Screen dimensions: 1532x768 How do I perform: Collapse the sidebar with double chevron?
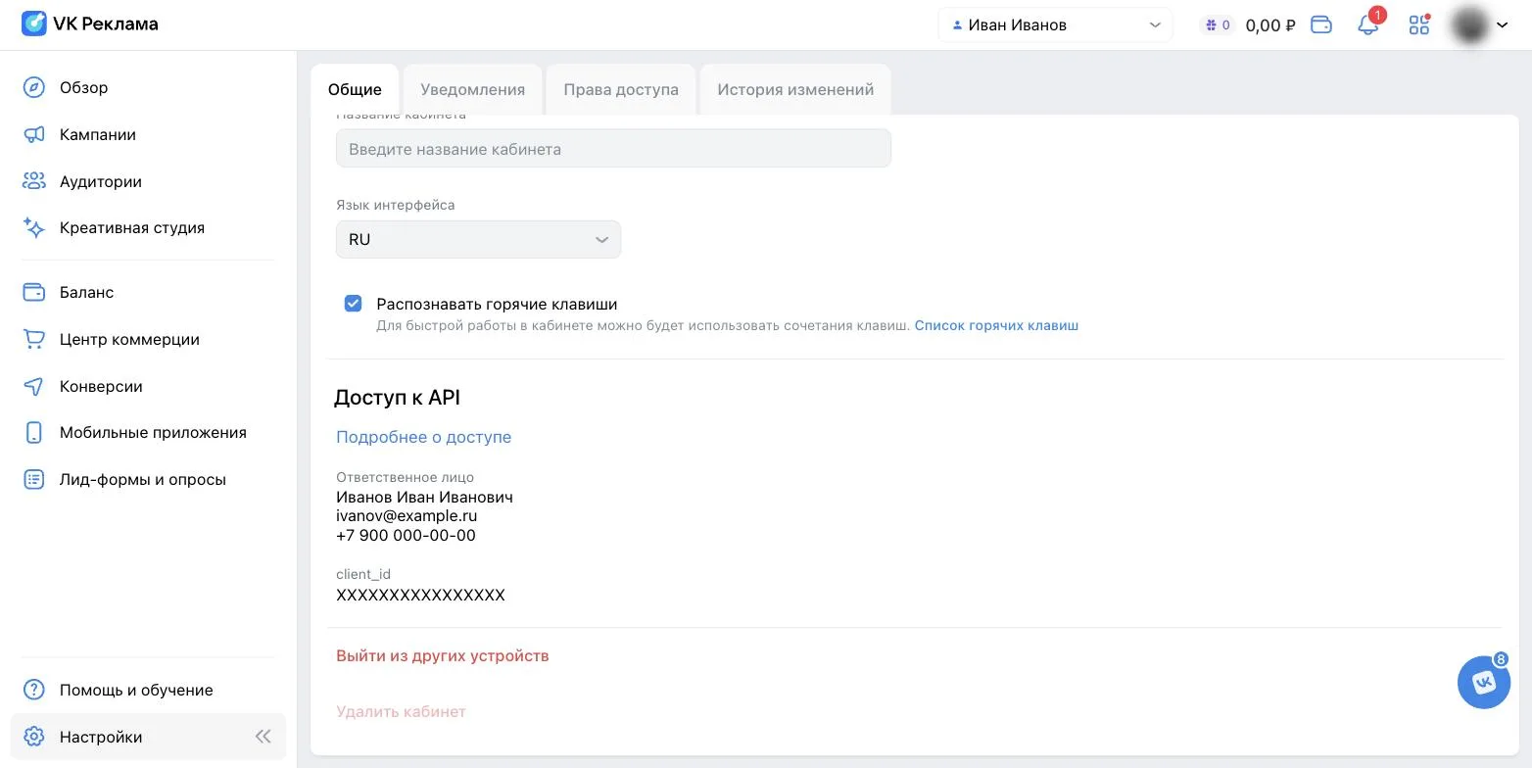263,737
